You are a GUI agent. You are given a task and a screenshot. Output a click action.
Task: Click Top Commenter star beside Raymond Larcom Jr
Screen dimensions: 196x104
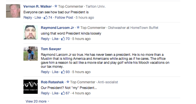pyautogui.click(x=78, y=27)
